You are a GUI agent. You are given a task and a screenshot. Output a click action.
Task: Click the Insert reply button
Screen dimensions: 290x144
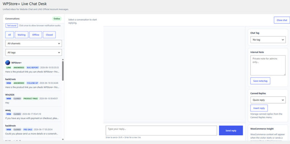259,108
